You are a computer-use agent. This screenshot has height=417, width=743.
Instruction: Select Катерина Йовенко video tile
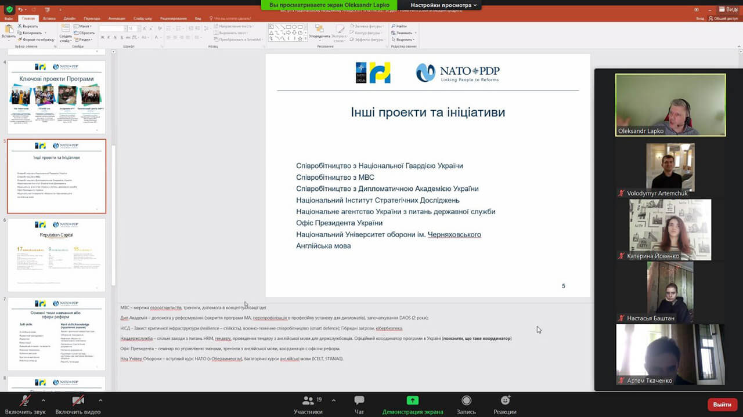tap(670, 229)
